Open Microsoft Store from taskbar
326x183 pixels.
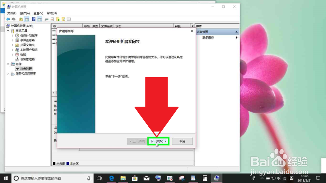point(135,178)
